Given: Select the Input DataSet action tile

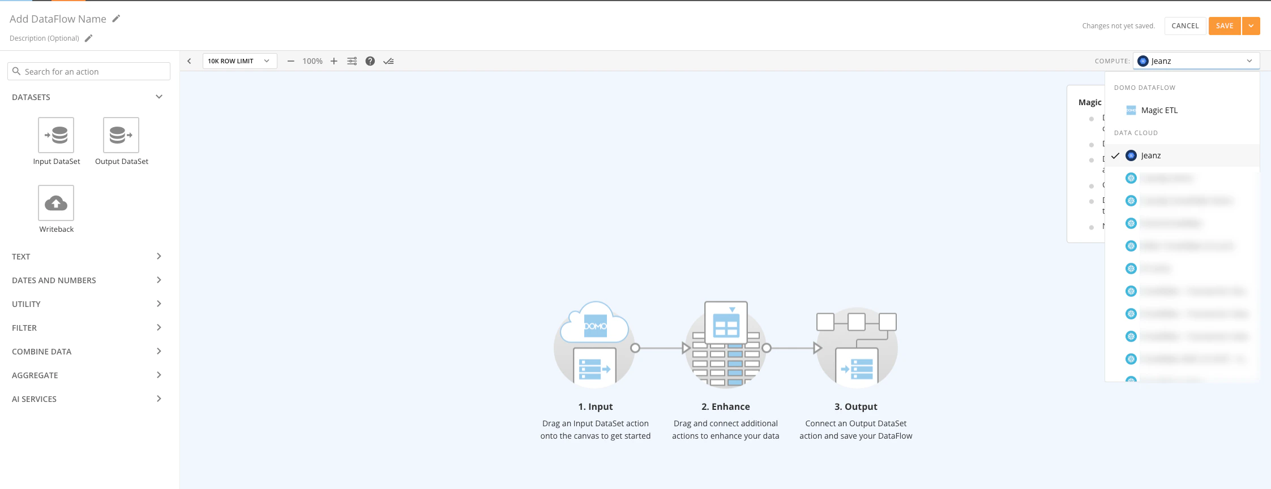Looking at the screenshot, I should 56,135.
